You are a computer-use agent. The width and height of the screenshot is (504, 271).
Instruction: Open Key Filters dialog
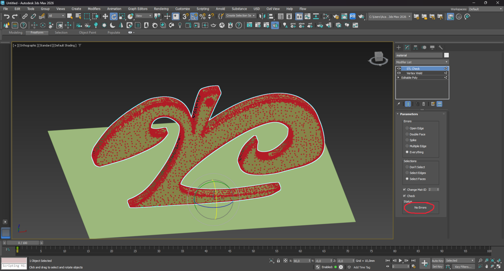[x=463, y=267]
